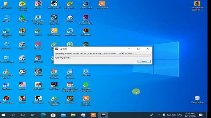This screenshot has width=211, height=118.
Task: Select the gta-vcs desktop shortcut
Action: (38, 5)
